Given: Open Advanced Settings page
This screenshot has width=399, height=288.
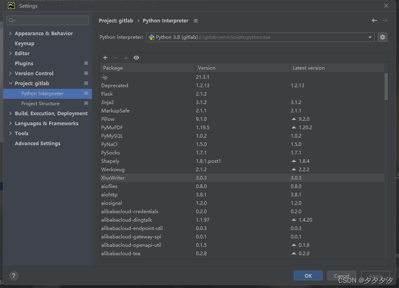Looking at the screenshot, I should [x=38, y=143].
